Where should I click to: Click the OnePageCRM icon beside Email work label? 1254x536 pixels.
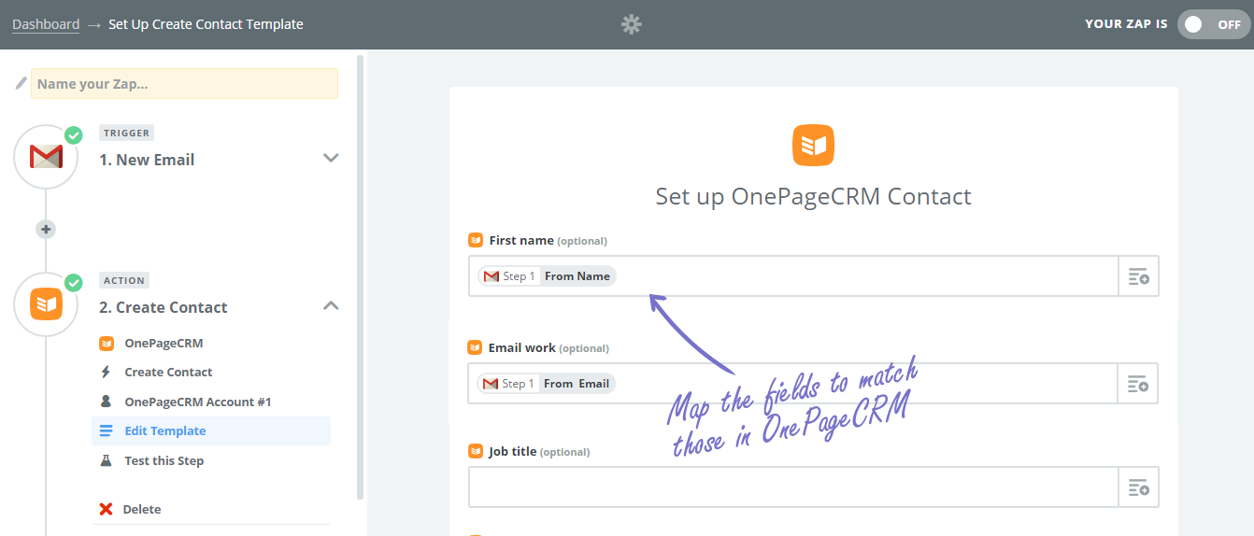tap(476, 347)
